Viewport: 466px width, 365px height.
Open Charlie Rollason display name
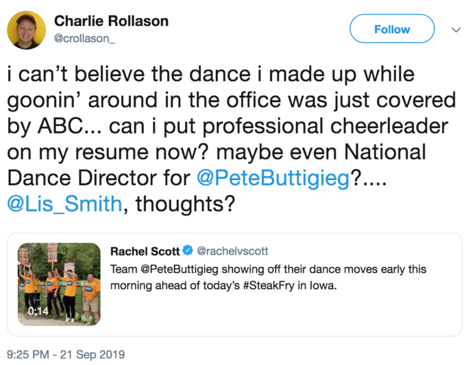[x=112, y=21]
